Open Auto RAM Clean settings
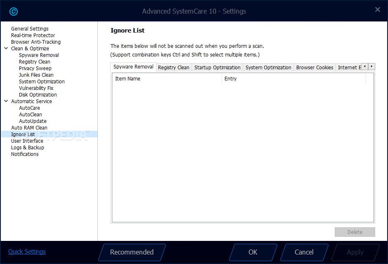 pyautogui.click(x=29, y=128)
